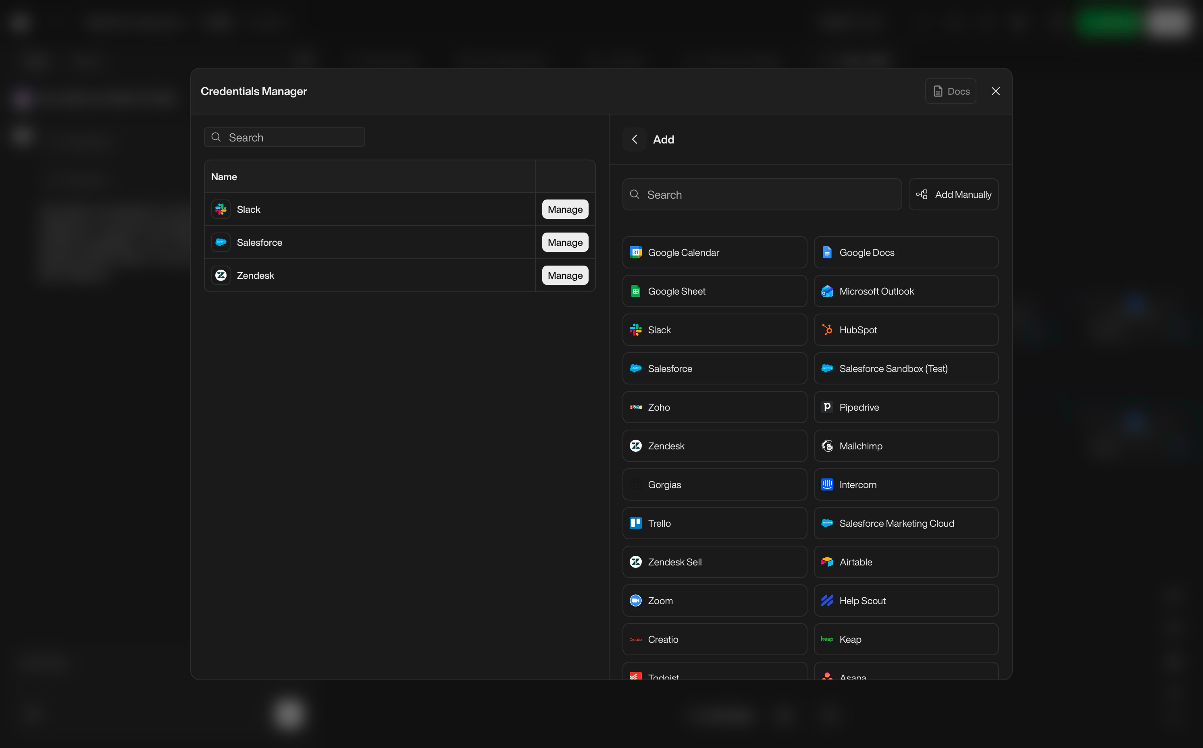
Task: Click the Trello icon
Action: point(636,523)
